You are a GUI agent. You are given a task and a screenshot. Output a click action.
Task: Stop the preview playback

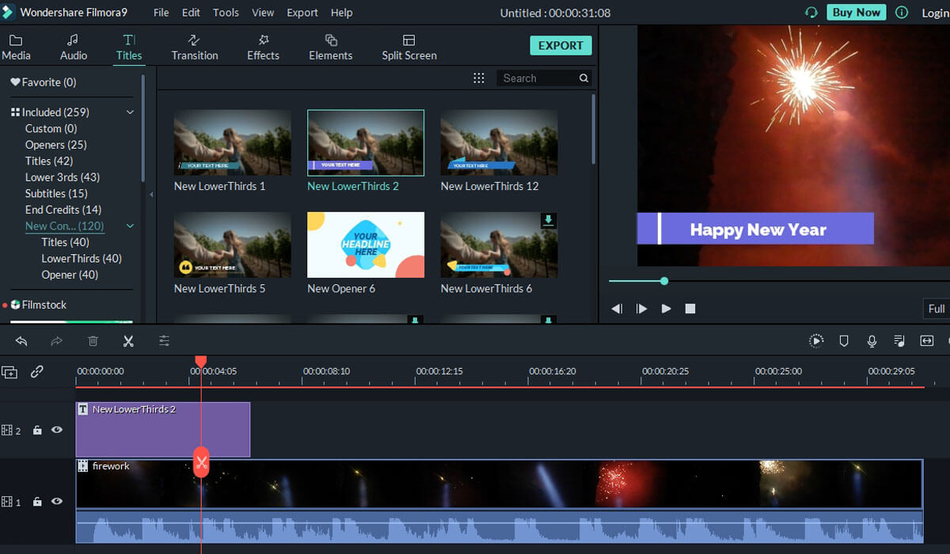[690, 309]
